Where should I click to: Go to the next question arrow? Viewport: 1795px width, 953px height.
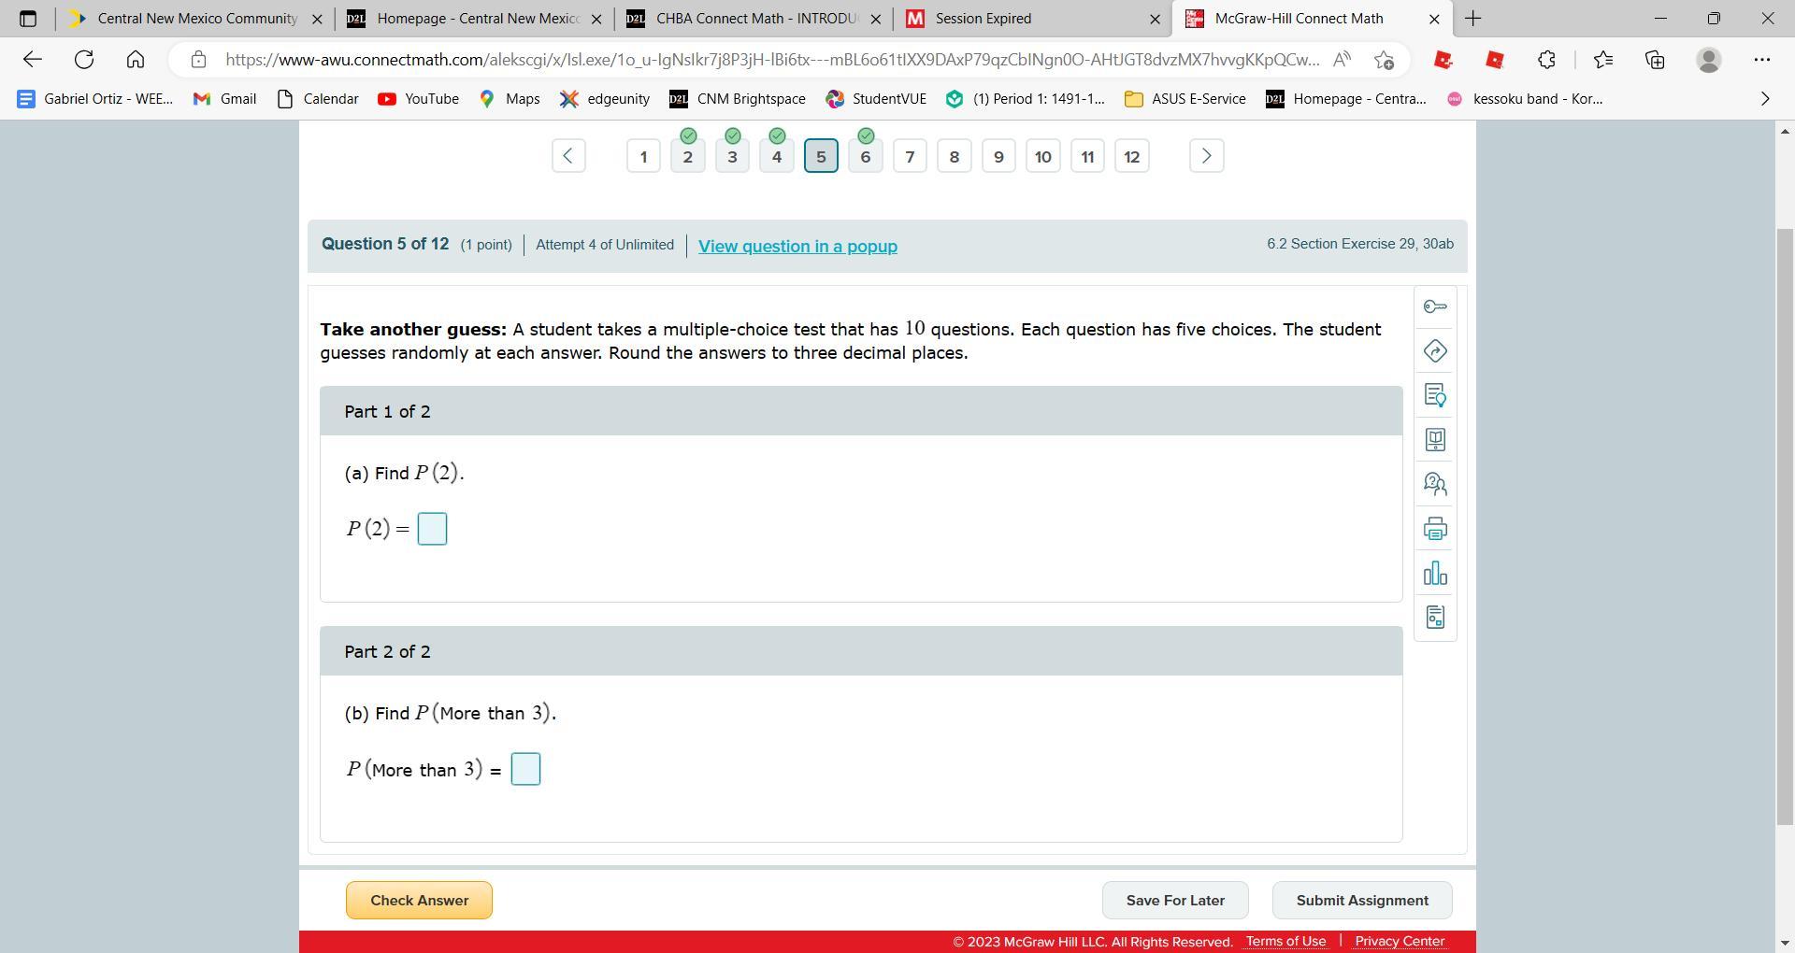1206,156
